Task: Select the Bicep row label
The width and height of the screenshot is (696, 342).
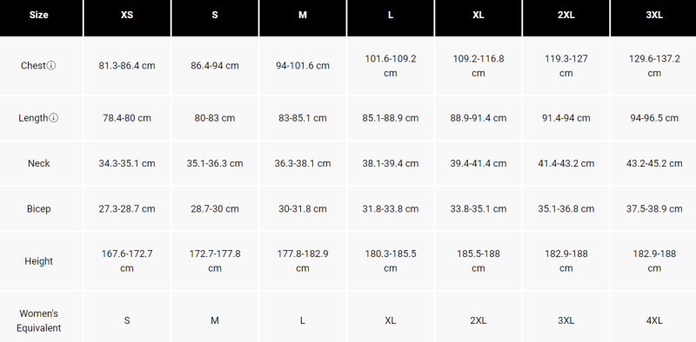Action: (38, 208)
